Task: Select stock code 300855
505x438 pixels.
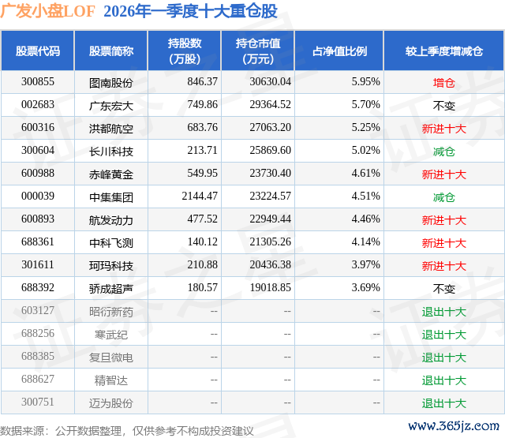Action: (x=38, y=82)
